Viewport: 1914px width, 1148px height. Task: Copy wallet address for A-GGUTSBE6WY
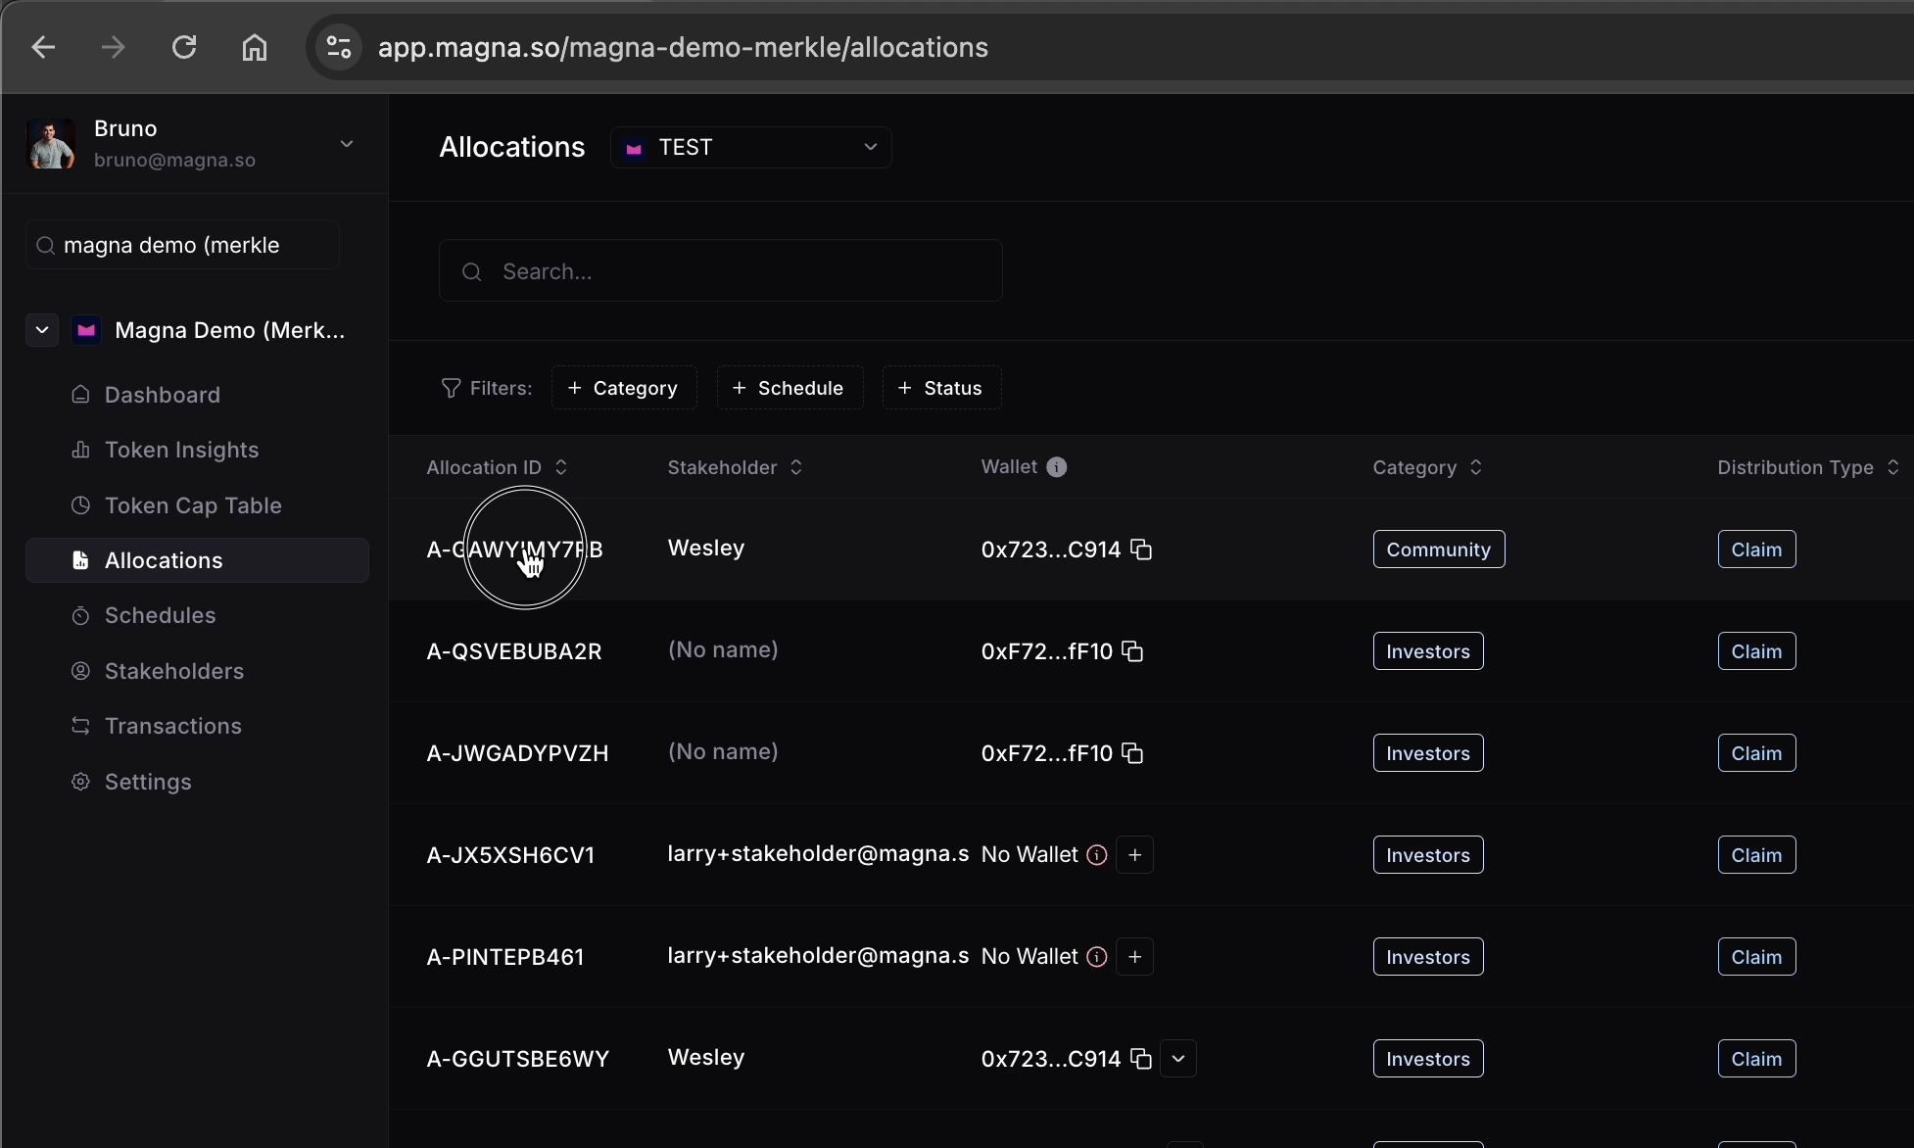click(x=1141, y=1059)
